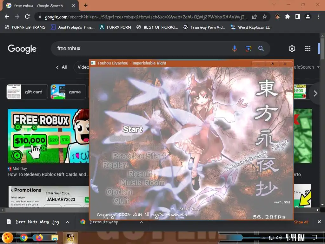This screenshot has width=325, height=244.
Task: Choose Result in the Touhou menu
Action: tap(140, 174)
